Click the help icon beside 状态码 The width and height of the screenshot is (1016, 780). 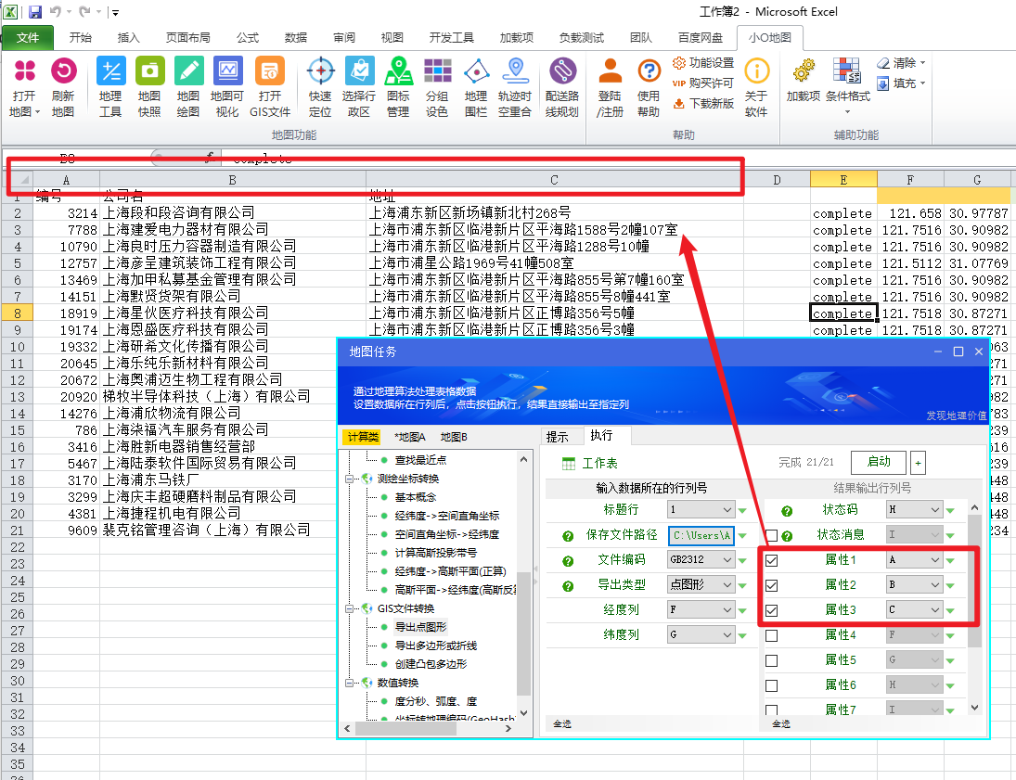coord(787,510)
